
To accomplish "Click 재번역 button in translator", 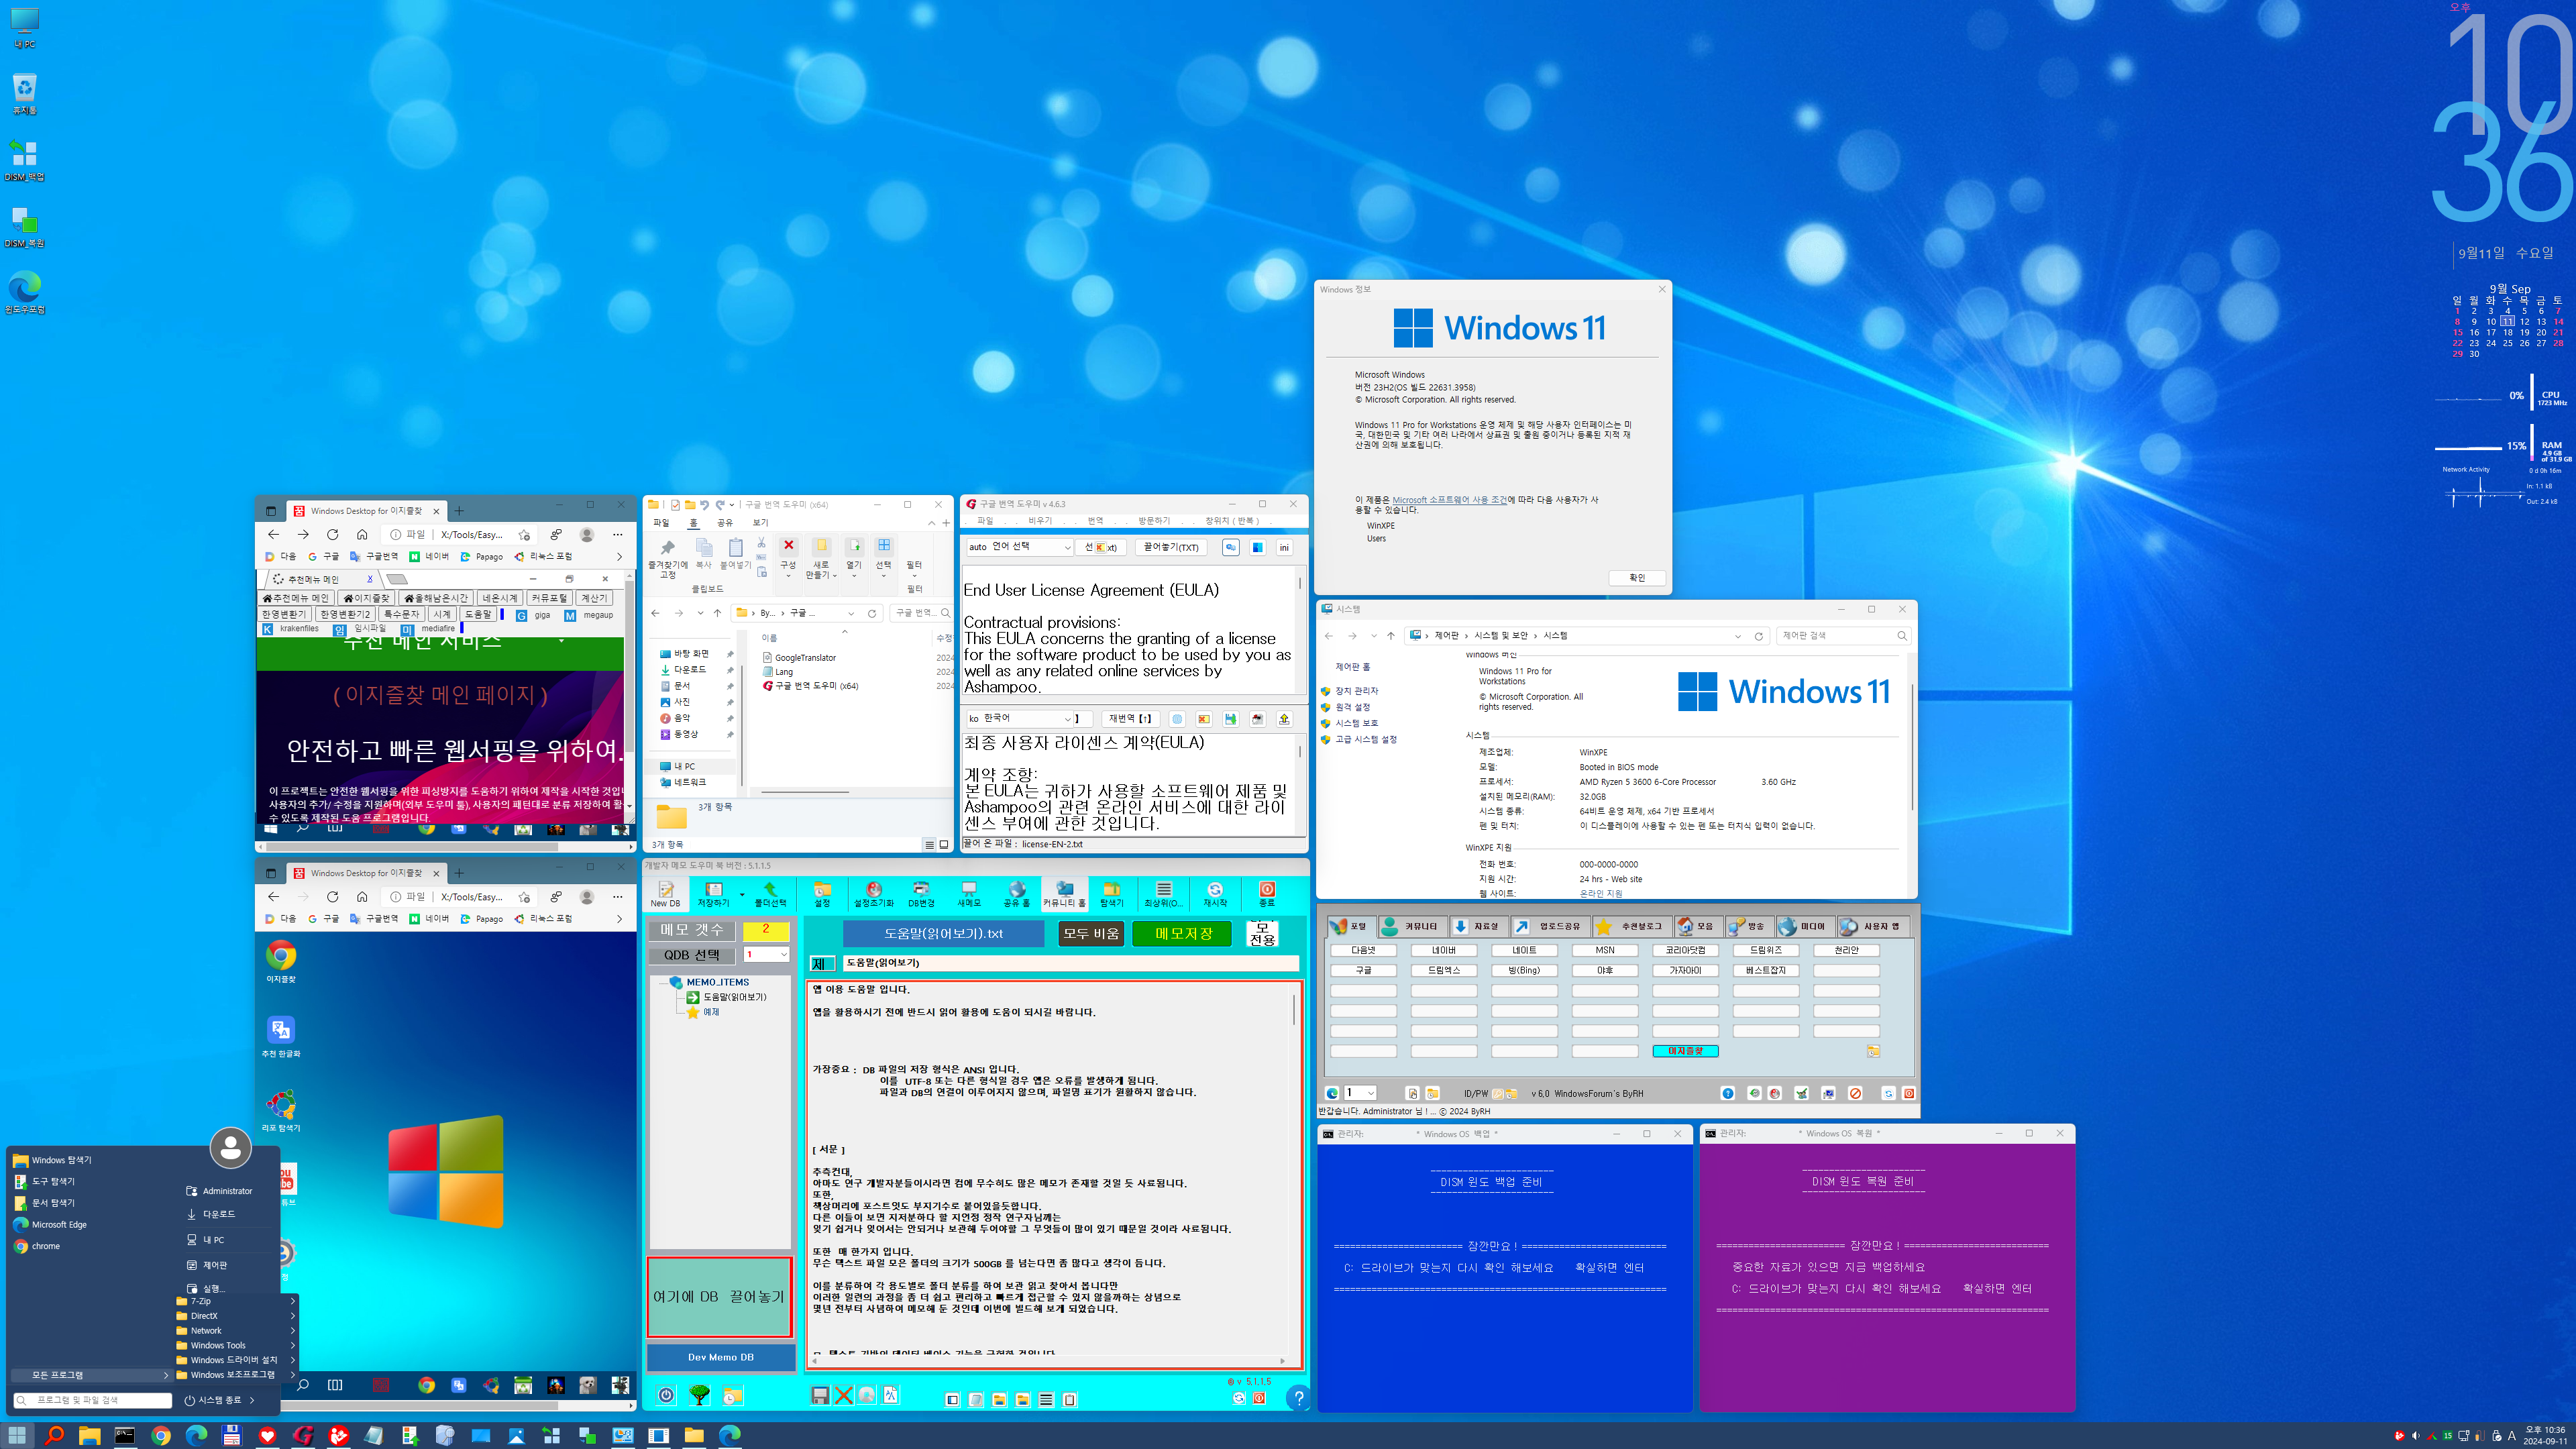I will [x=1130, y=718].
